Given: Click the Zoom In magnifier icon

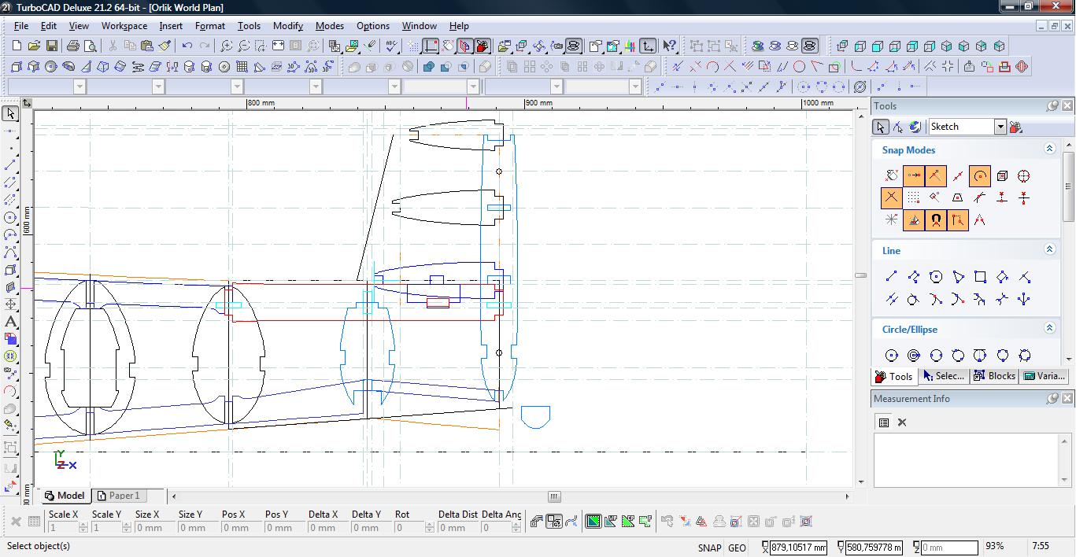Looking at the screenshot, I should 226,46.
